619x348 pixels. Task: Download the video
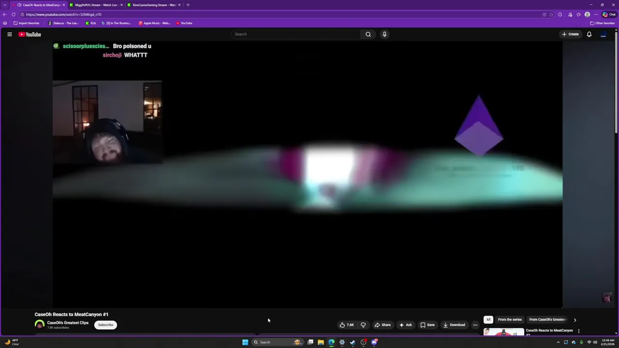coord(454,325)
